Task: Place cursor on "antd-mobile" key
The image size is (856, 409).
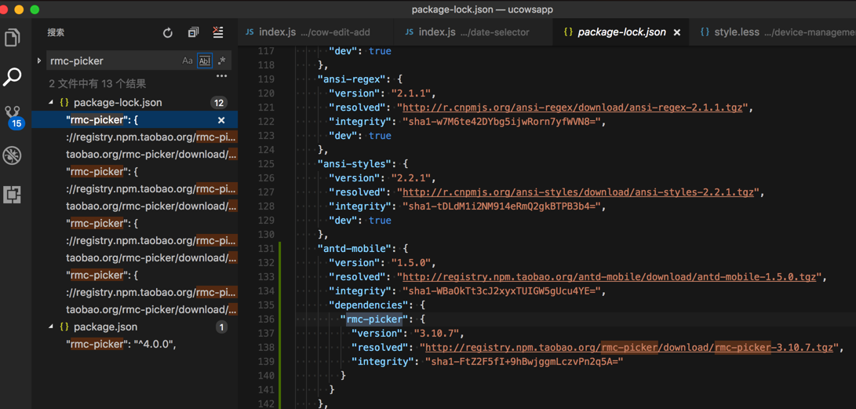Action: click(355, 248)
